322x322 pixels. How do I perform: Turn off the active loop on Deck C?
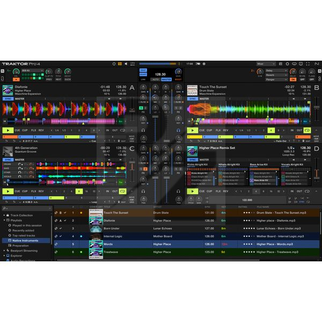point(122,191)
